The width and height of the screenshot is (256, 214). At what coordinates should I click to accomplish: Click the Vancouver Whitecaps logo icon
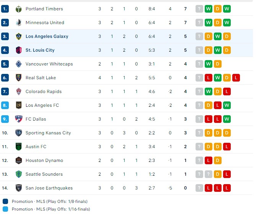point(19,64)
